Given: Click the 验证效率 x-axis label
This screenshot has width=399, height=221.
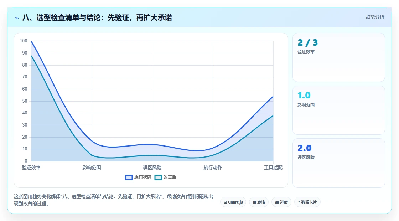Looking at the screenshot, I should [x=31, y=168].
